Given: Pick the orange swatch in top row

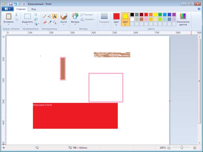Looking at the screenshot, I should tap(151, 15).
